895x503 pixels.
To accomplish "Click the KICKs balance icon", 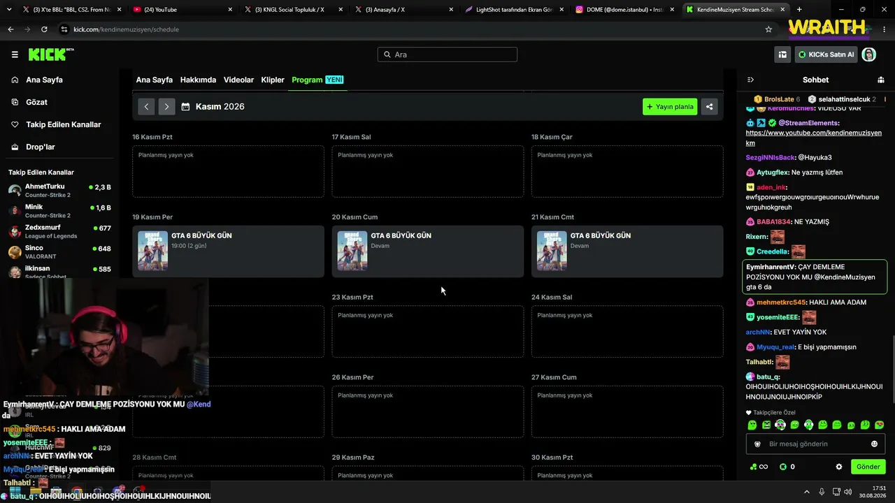I will click(x=783, y=467).
